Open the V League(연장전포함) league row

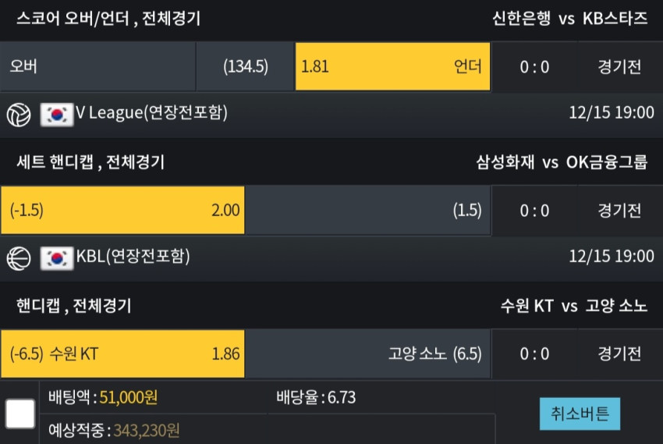coord(331,114)
